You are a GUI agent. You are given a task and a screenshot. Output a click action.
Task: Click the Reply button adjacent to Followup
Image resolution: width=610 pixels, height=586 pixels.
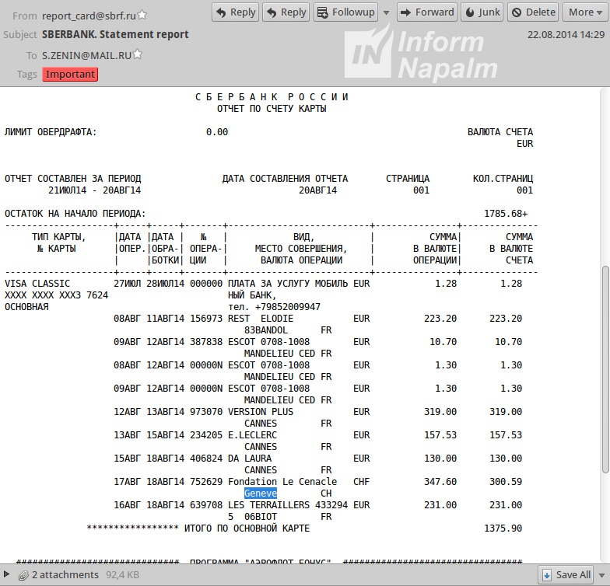point(286,12)
